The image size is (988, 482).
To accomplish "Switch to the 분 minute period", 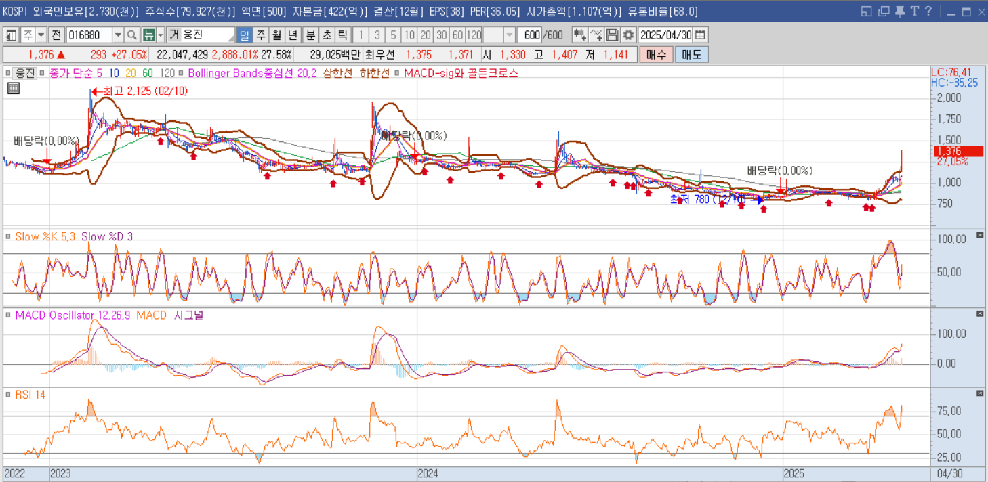I will (310, 35).
